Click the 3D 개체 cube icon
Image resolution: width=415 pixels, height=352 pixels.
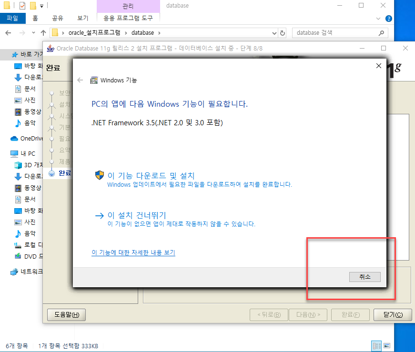click(x=18, y=165)
